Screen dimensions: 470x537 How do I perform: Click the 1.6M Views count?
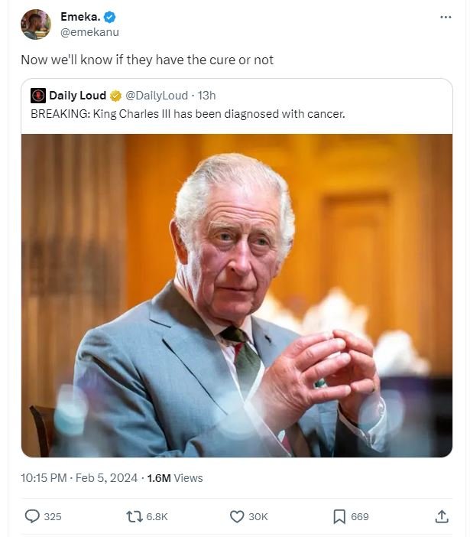tap(174, 478)
